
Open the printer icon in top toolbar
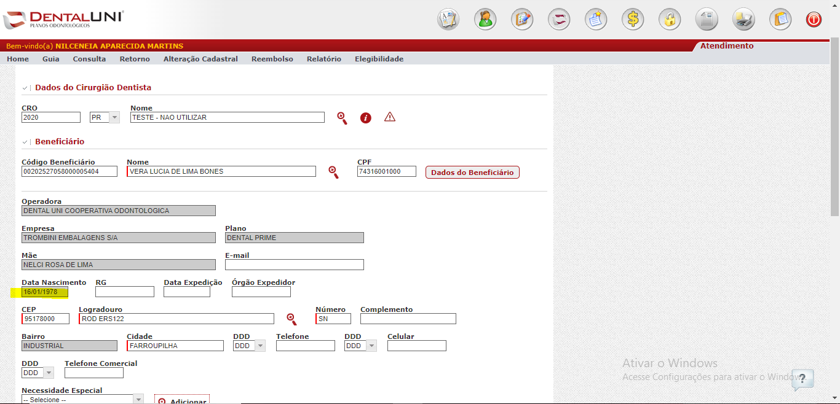743,20
